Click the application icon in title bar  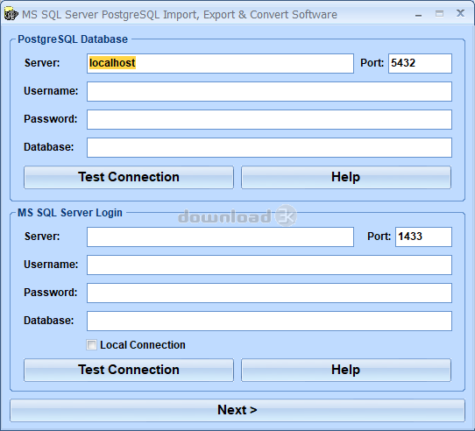(x=11, y=14)
